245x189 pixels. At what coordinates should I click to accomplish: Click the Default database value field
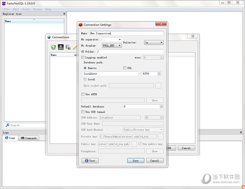[x=141, y=106]
